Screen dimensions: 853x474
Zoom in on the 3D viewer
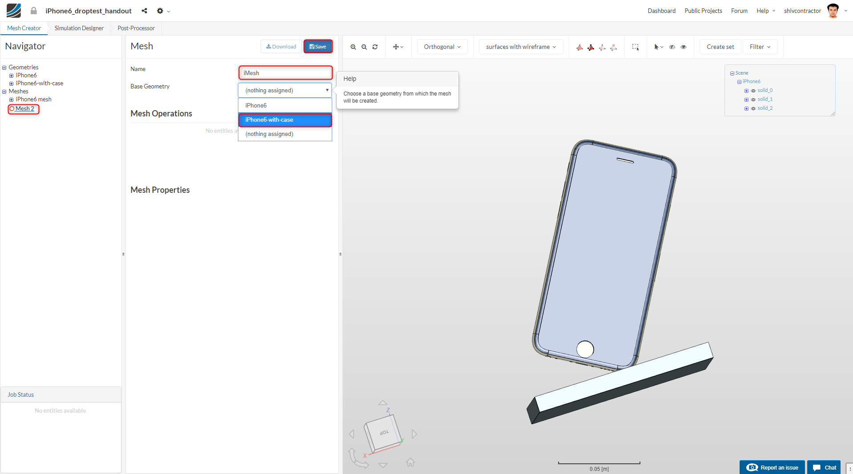tap(353, 47)
